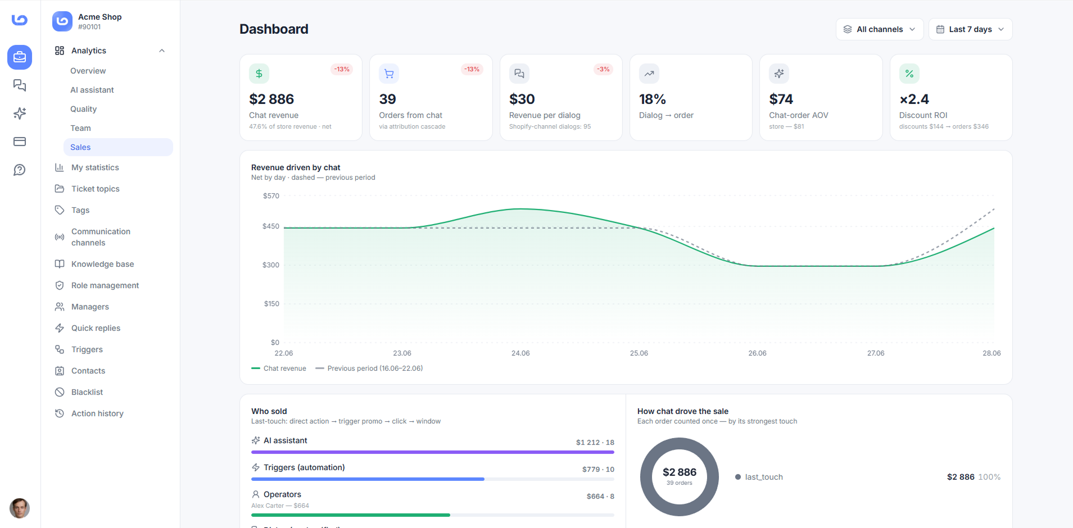This screenshot has height=528, width=1073.
Task: Click the Blacklist ban icon
Action: click(60, 392)
